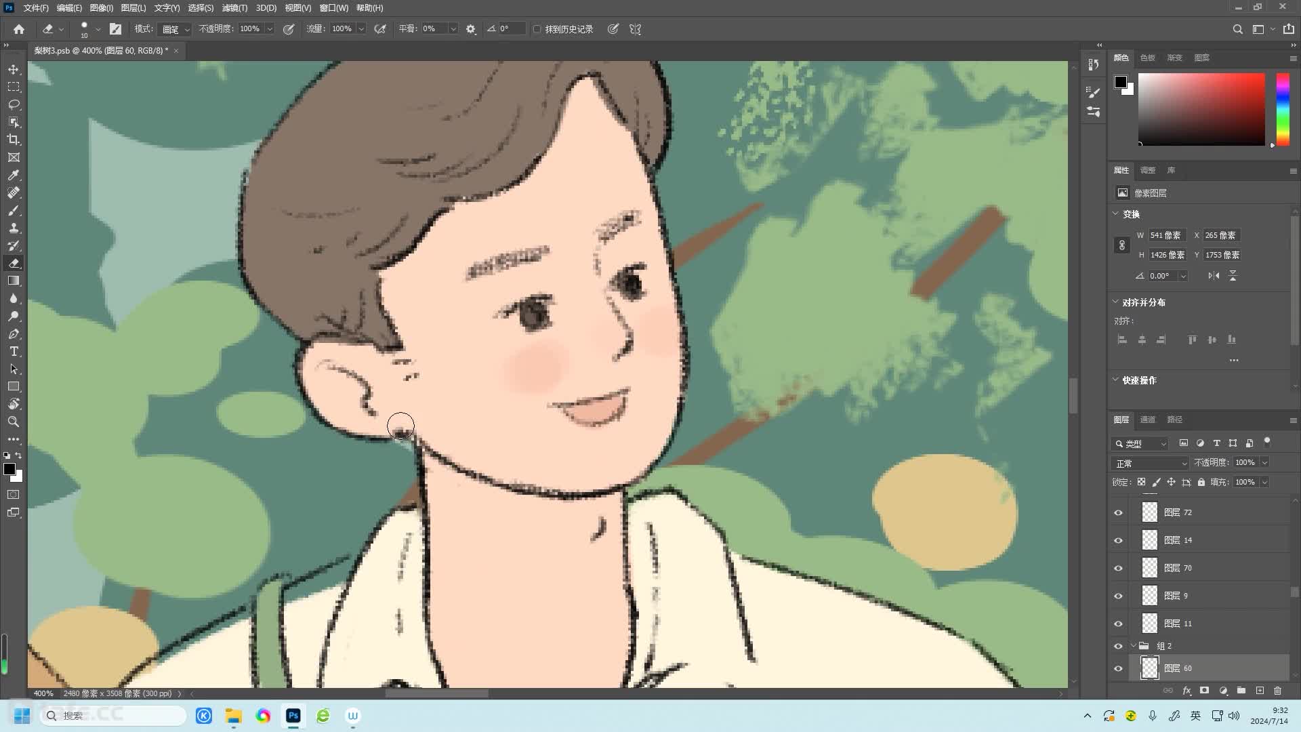Open blend mode dropdown 正常
Viewport: 1301px width, 732px height.
click(1151, 463)
